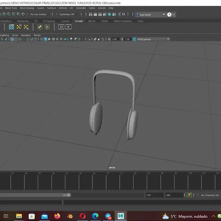Click the render current frame clapperboard icon
This screenshot has width=221, height=221.
(x=91, y=14)
